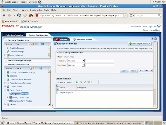Click the Common Configuration Refresh icon
The width and height of the screenshot is (166, 125).
tap(42, 44)
